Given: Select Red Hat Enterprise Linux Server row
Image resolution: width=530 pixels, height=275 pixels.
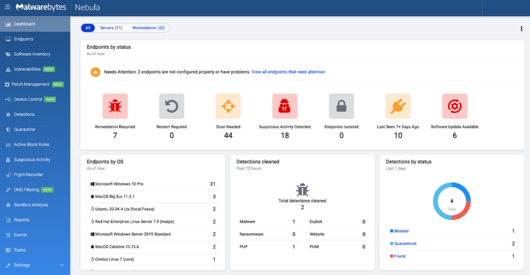Looking at the screenshot, I should click(153, 222).
